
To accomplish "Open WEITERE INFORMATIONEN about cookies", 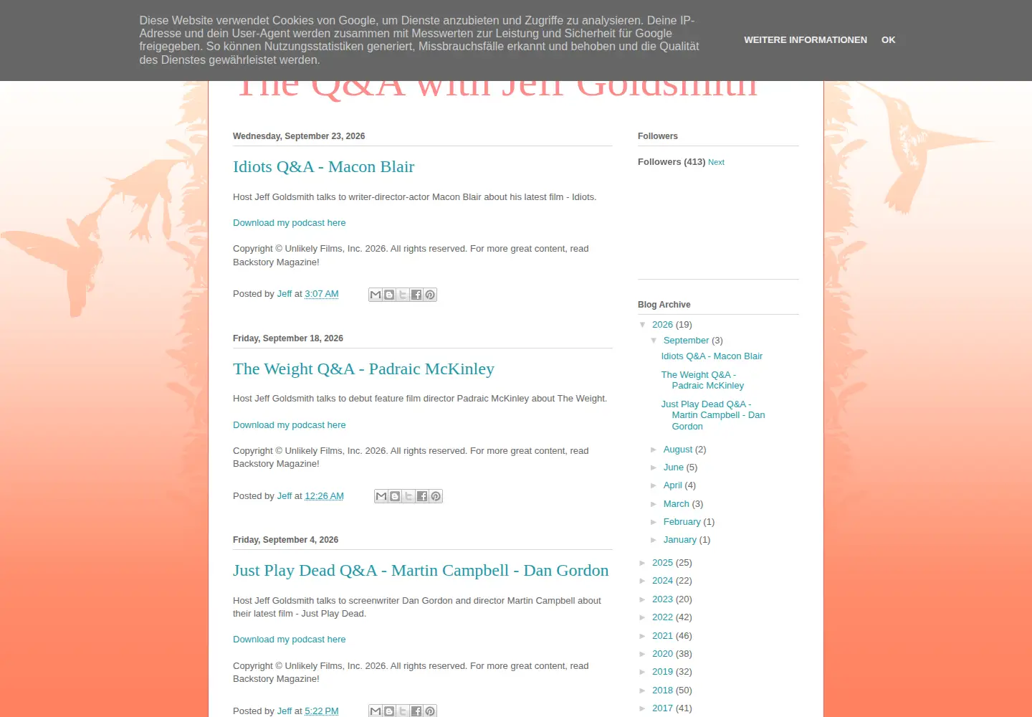I will click(x=806, y=40).
